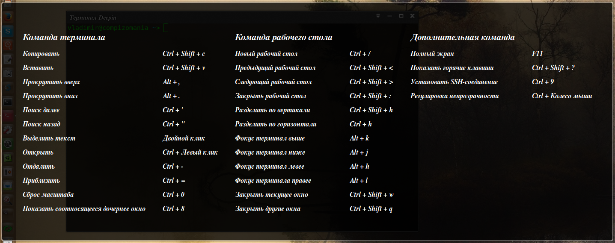Click the 'Разделить по горизонтали' entry

pyautogui.click(x=276, y=124)
